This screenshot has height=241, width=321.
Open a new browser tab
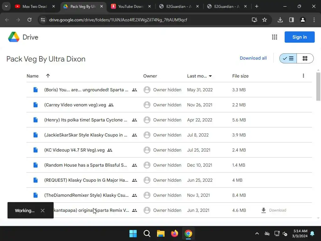pos(256,6)
